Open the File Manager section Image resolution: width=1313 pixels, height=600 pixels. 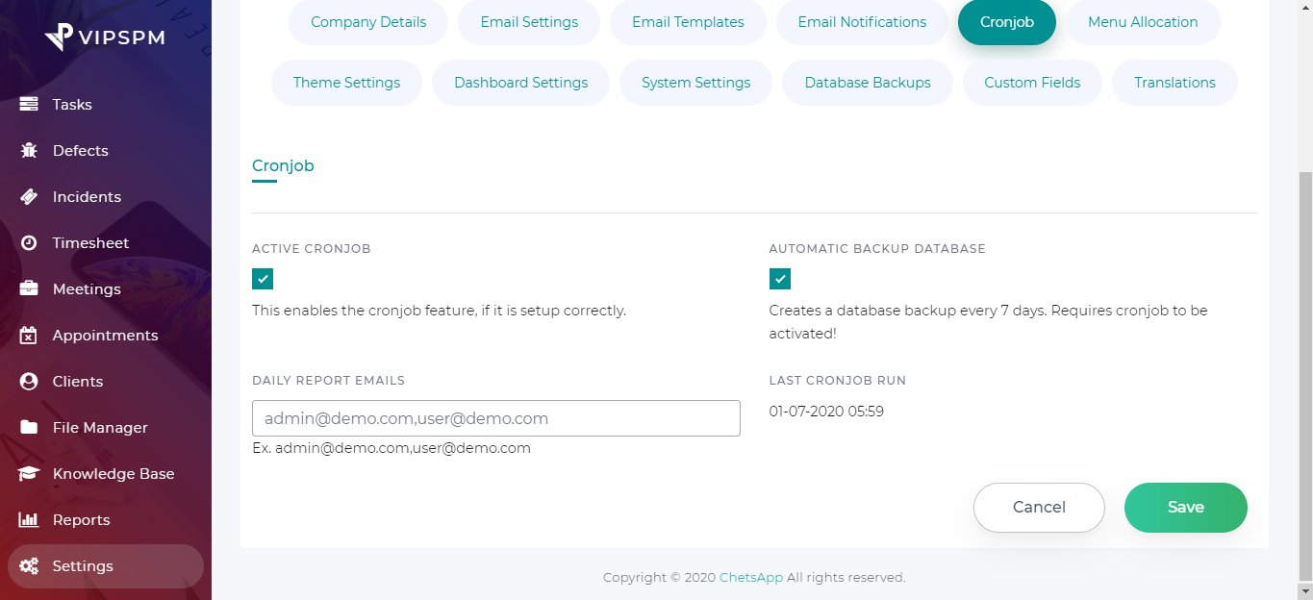coord(29,427)
